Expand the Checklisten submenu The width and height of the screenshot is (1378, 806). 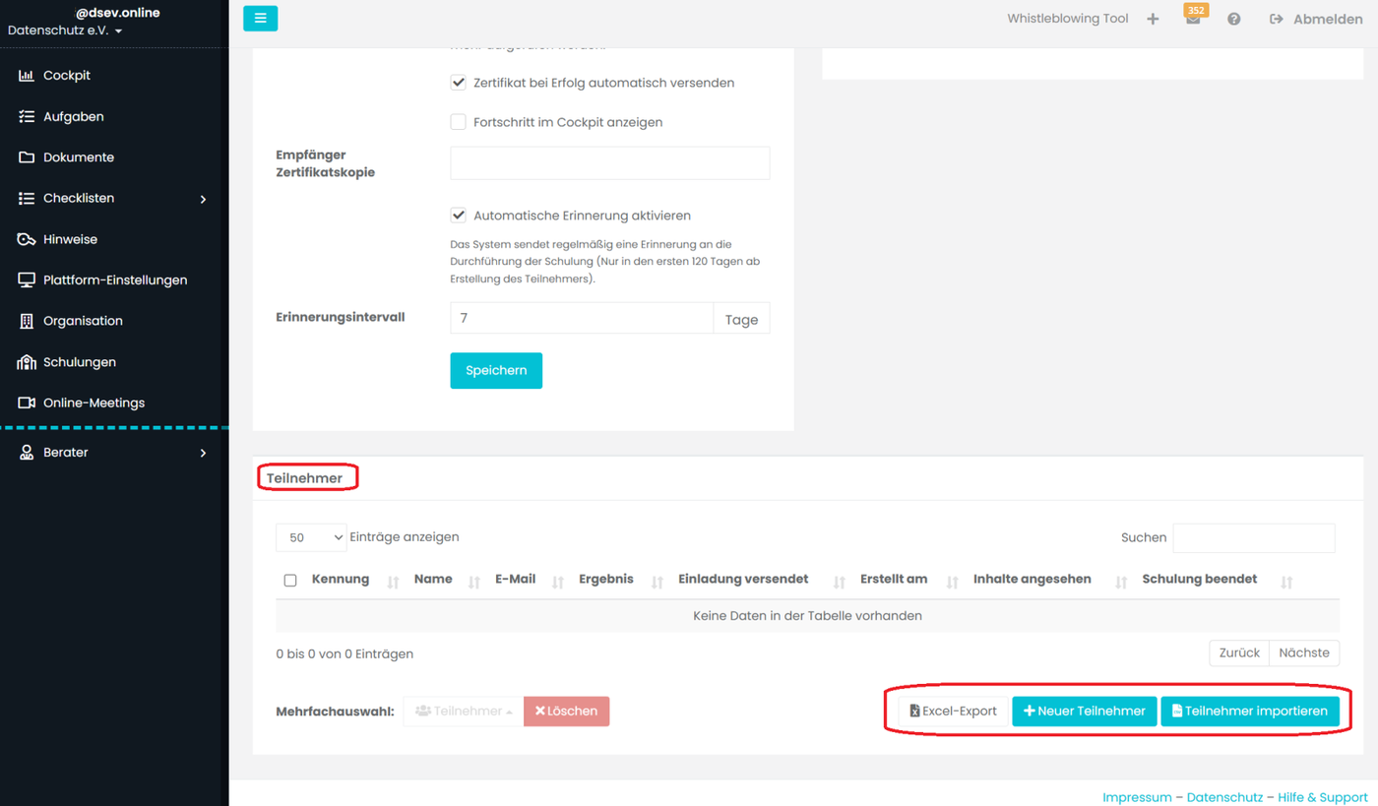204,199
